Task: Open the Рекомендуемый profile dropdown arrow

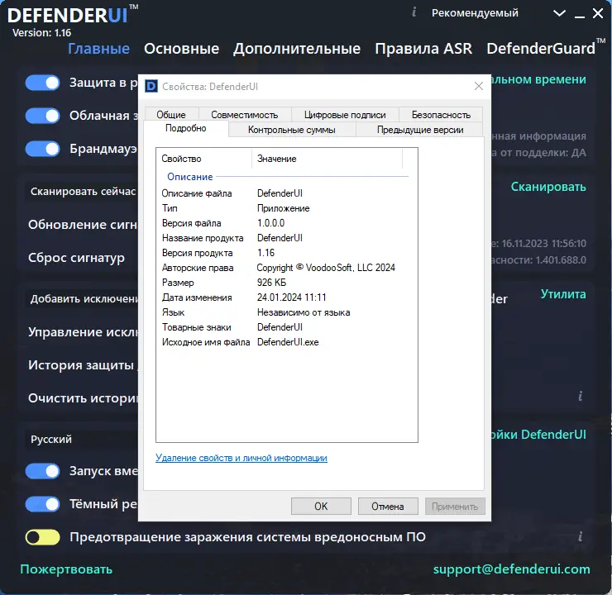Action: coord(559,13)
